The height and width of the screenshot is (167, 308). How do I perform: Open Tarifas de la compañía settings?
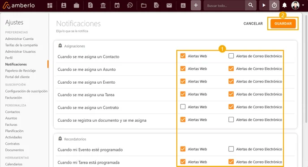[x=21, y=45]
